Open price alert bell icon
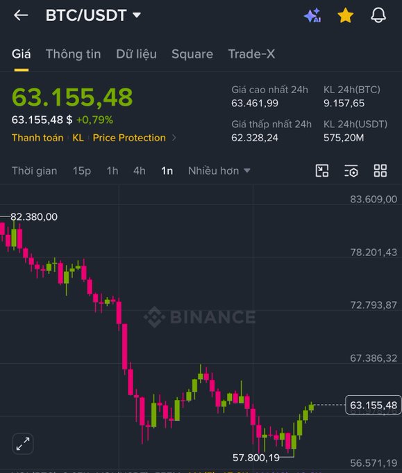402x473 pixels. [378, 15]
